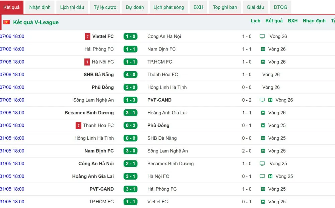The image size is (335, 208).
Task: Click Vòng 26 in the Phù Đổng vs Hồng Lĩnh Hà Tĩnh row
Action: [x=271, y=87]
